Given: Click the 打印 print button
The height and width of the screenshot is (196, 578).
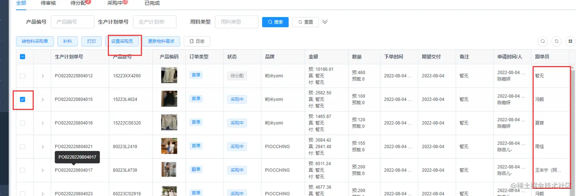Looking at the screenshot, I should coord(91,41).
